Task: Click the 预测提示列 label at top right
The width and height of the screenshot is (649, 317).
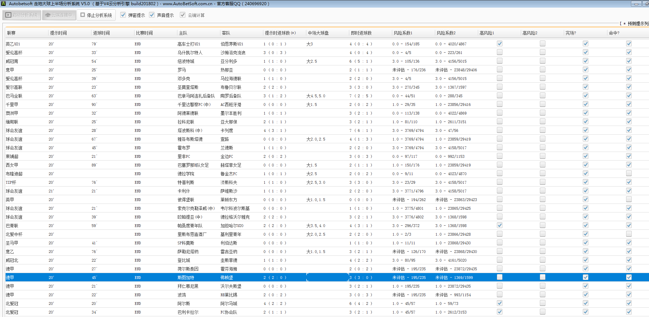Action: coord(638,24)
